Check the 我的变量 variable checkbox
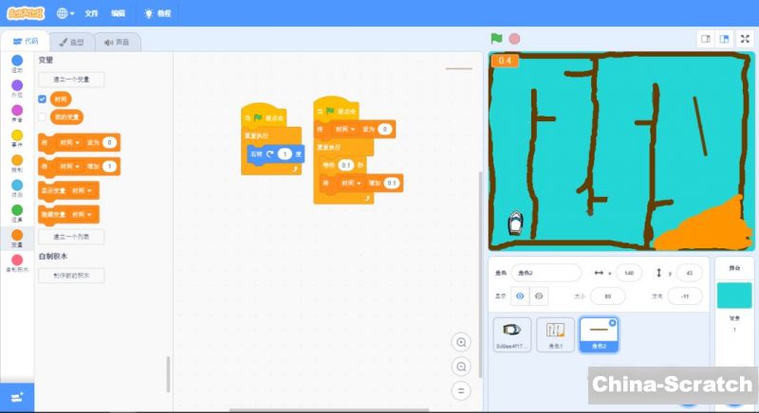 coord(42,117)
